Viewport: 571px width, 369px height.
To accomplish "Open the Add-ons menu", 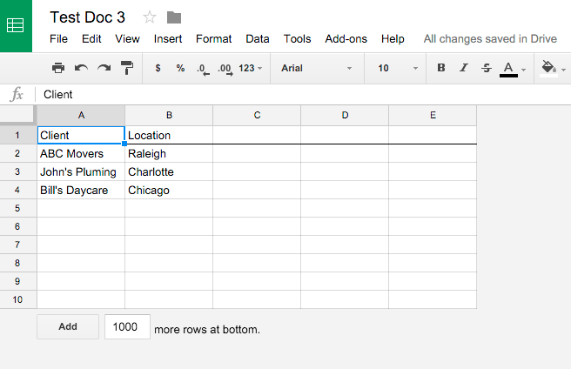I will pos(346,38).
